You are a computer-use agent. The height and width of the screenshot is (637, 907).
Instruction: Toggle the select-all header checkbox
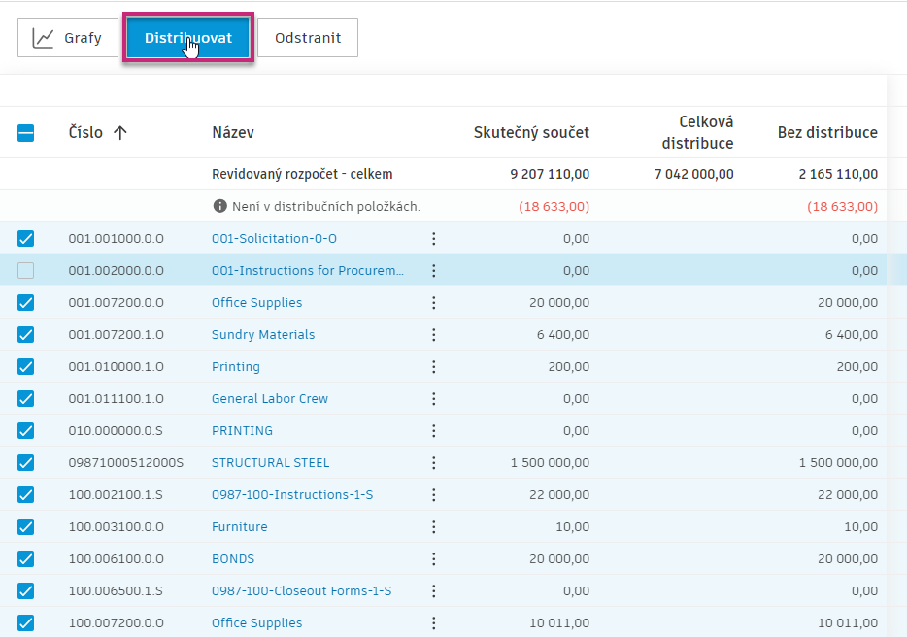[25, 133]
